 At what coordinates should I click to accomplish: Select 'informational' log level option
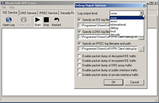(x=127, y=25)
